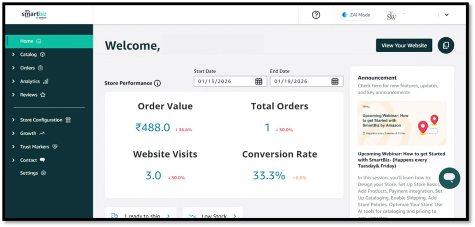
Task: Expand the Store Configuration section
Action: point(41,120)
